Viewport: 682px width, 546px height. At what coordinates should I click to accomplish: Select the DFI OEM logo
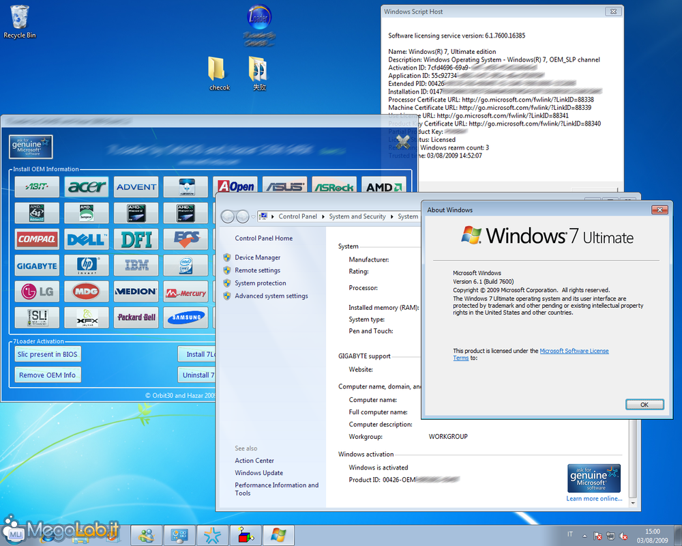click(x=136, y=239)
